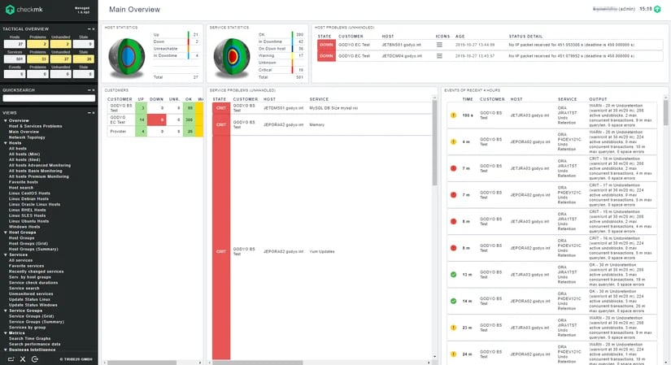
Task: Collapse the Service Groups section in Views
Action: 6,311
